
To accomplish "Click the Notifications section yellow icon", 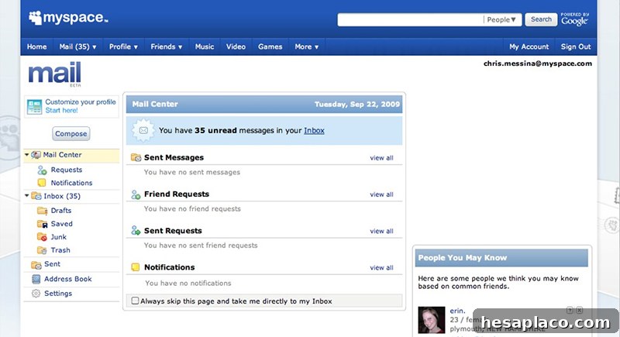I will point(135,267).
